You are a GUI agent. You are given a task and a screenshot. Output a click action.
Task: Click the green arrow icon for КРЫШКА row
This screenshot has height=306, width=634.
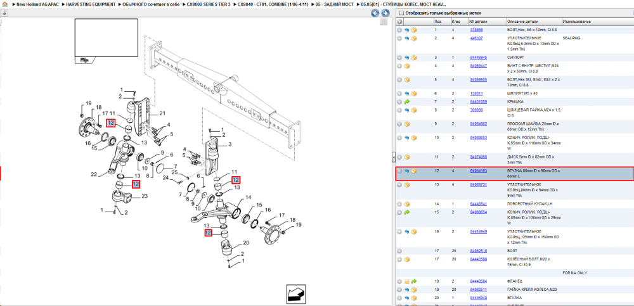click(x=407, y=102)
